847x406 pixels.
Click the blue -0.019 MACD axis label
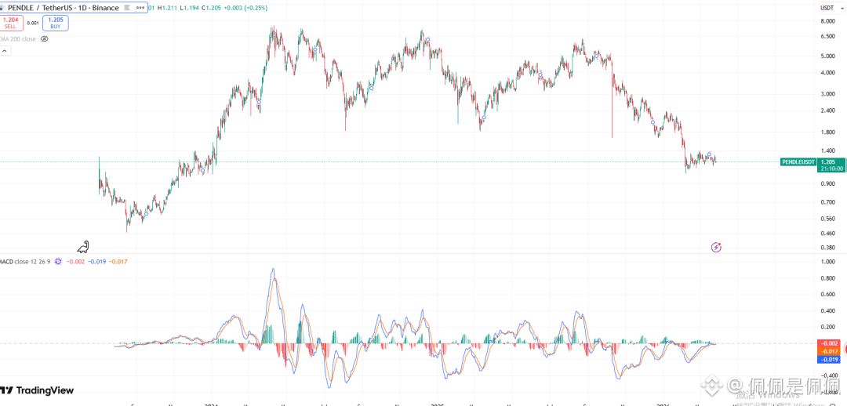click(829, 360)
